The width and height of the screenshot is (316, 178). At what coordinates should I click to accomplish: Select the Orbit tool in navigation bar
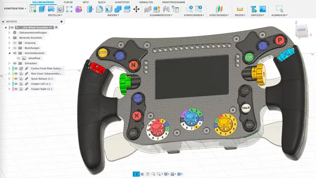pos(136,174)
